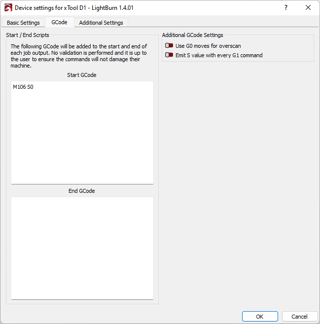Confirm settings with the OK button
Image resolution: width=320 pixels, height=324 pixels.
click(x=260, y=316)
